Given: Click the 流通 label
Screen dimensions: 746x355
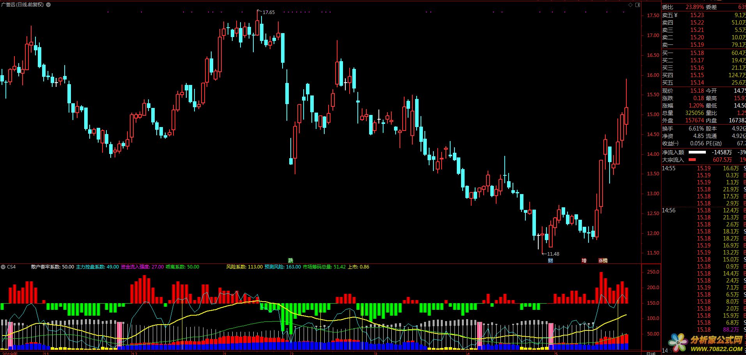Looking at the screenshot, I should 711,136.
